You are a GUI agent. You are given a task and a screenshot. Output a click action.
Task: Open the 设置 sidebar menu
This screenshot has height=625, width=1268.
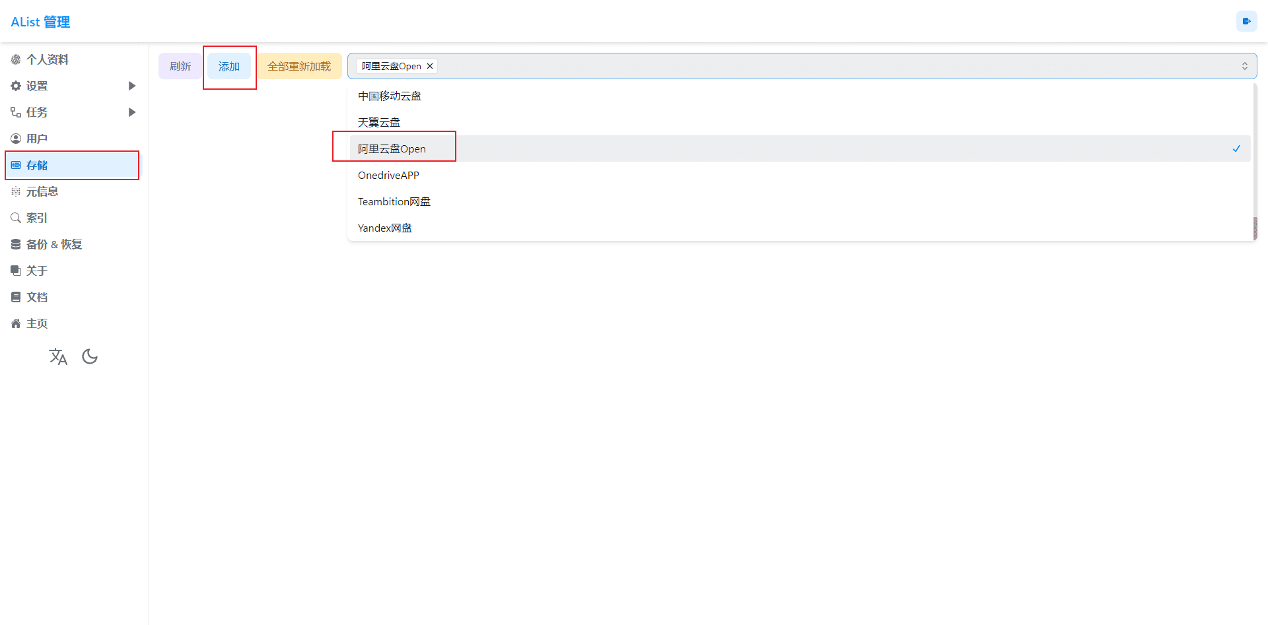click(x=74, y=86)
